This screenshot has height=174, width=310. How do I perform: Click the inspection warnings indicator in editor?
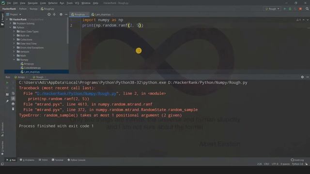click(298, 20)
